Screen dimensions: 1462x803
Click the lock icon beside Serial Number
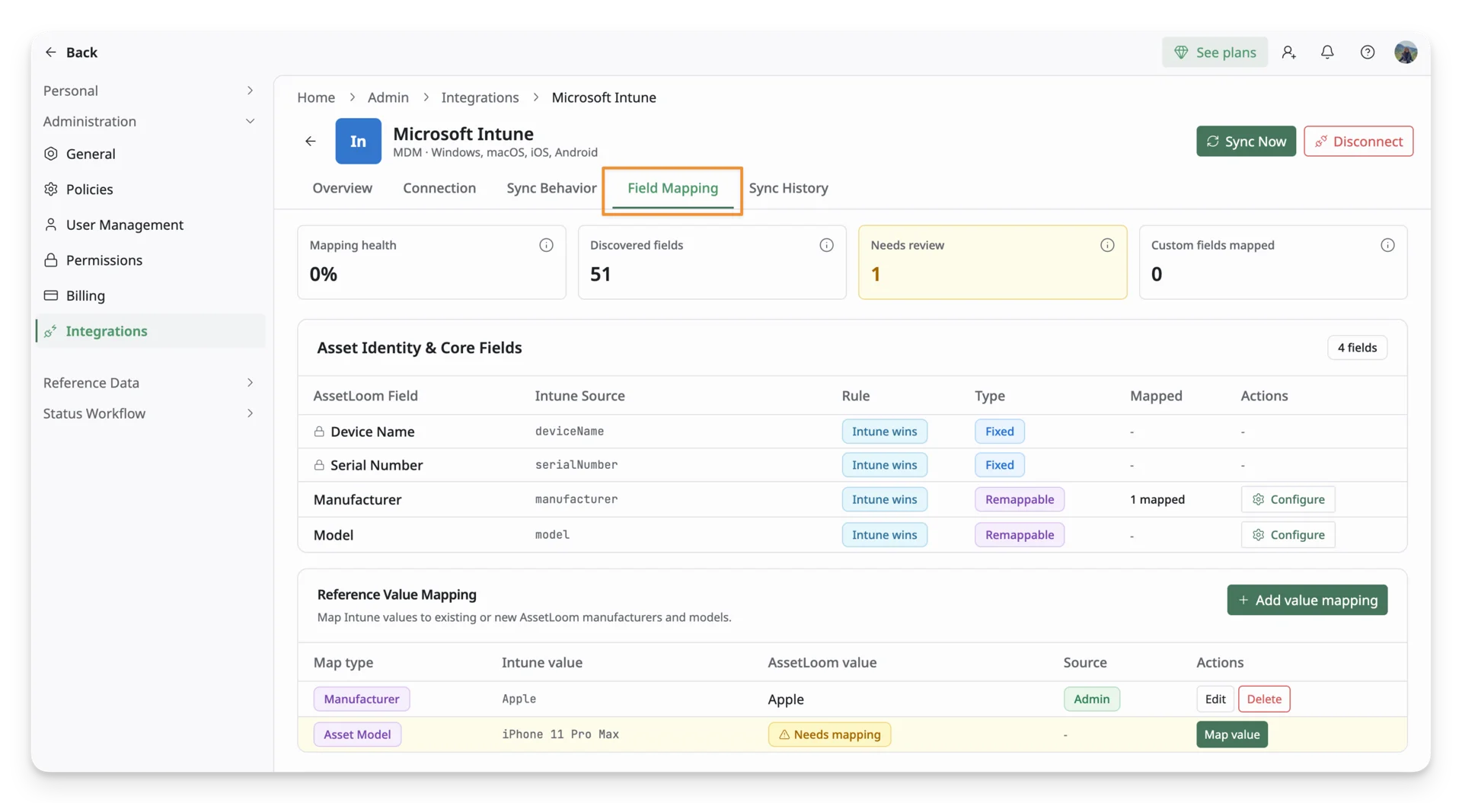click(x=319, y=465)
